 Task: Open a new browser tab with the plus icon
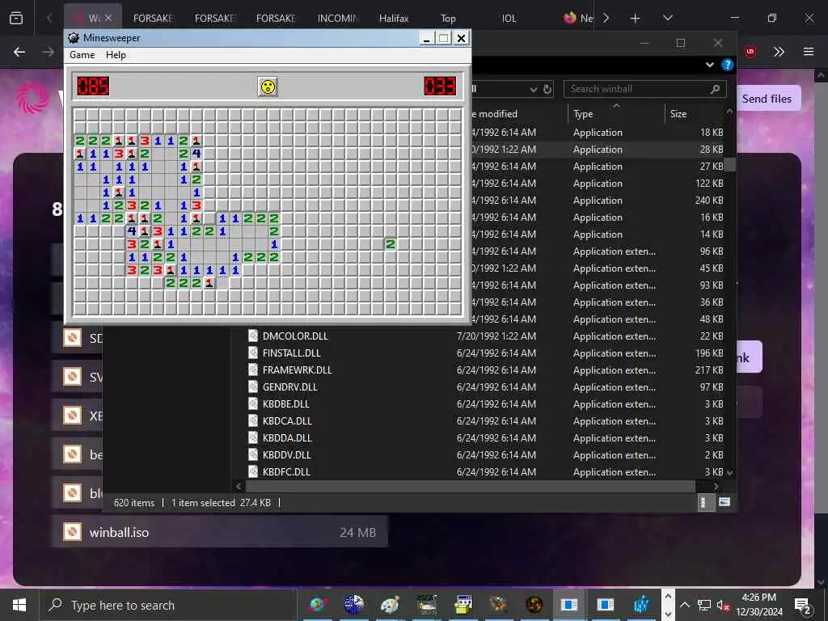[x=636, y=19]
